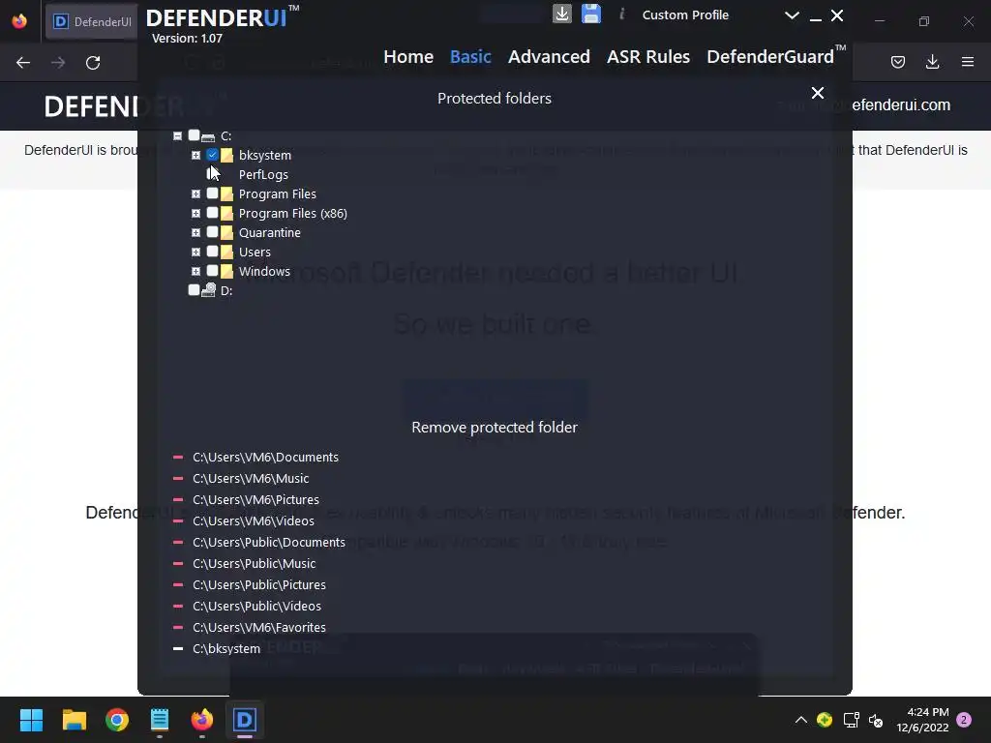Click the download/import profile icon in DefenderUI header
The image size is (991, 743).
[562, 14]
